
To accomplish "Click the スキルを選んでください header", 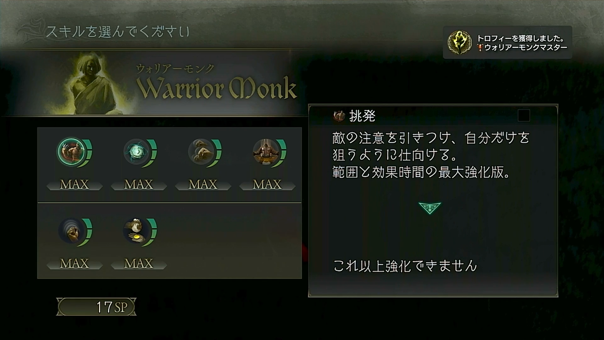I will [118, 32].
